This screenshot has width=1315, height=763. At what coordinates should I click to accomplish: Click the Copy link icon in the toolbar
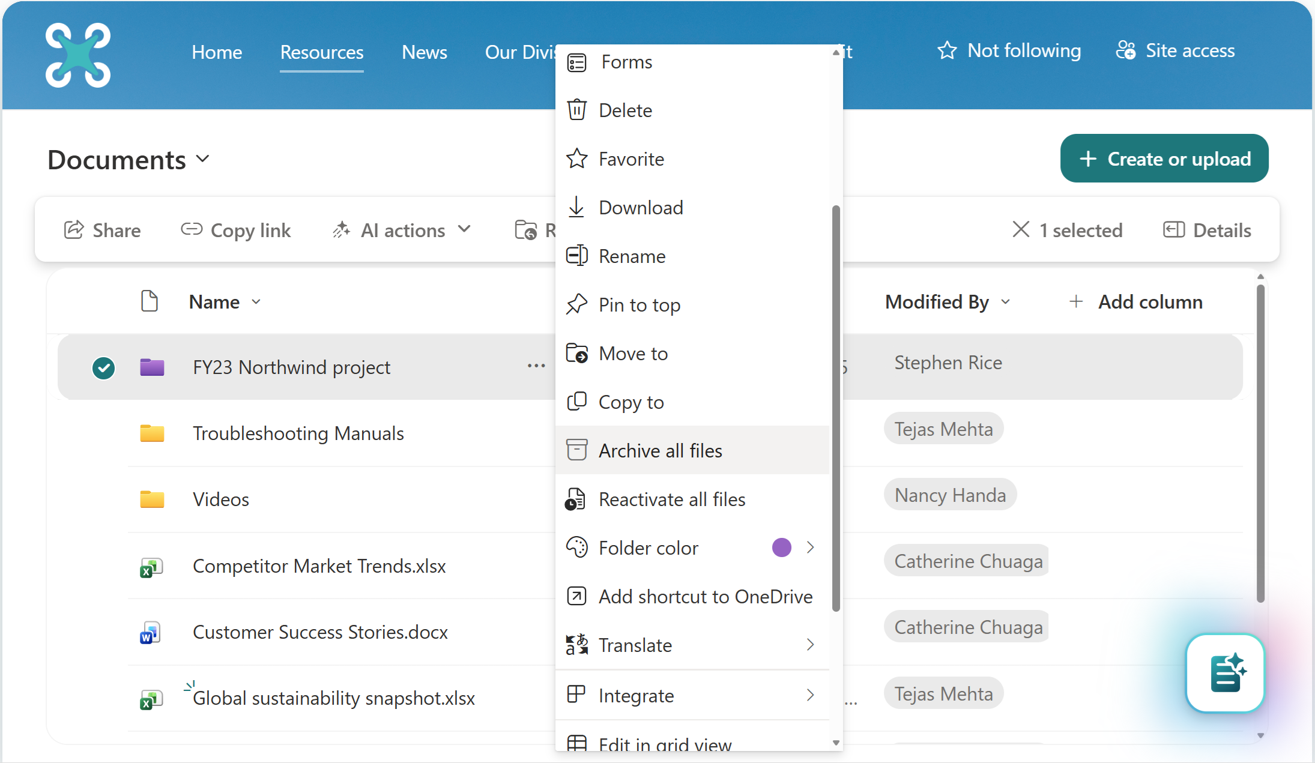[191, 230]
